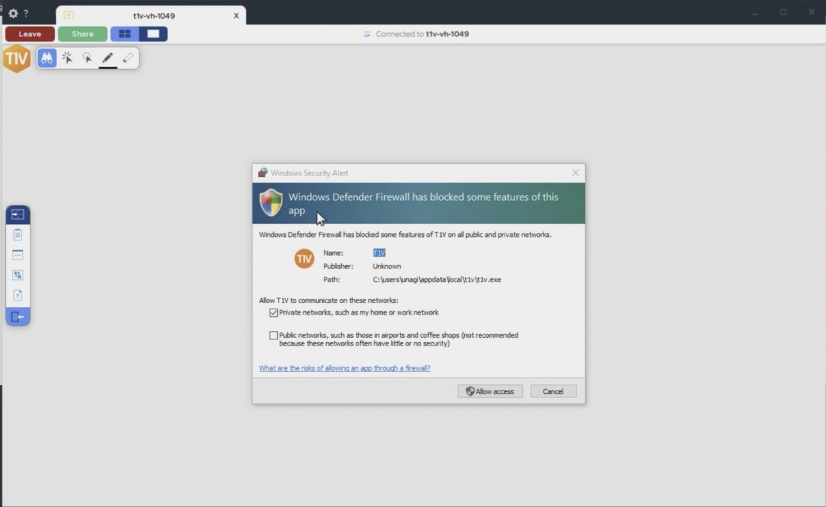Screen dimensions: 826x507
Task: Click Allow access in security alert
Action: point(490,391)
